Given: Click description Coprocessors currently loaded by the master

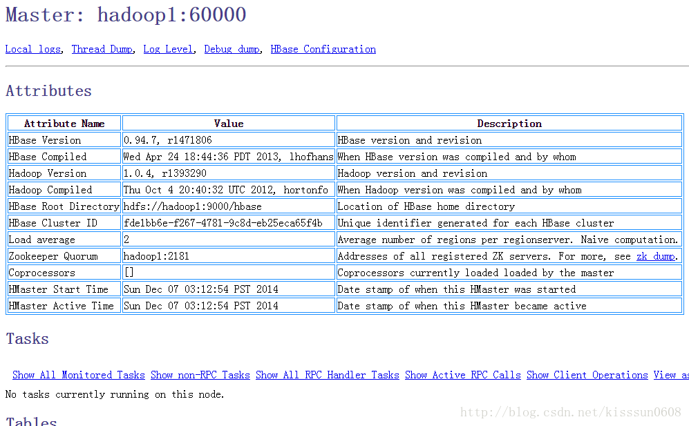Looking at the screenshot, I should click(x=509, y=273).
